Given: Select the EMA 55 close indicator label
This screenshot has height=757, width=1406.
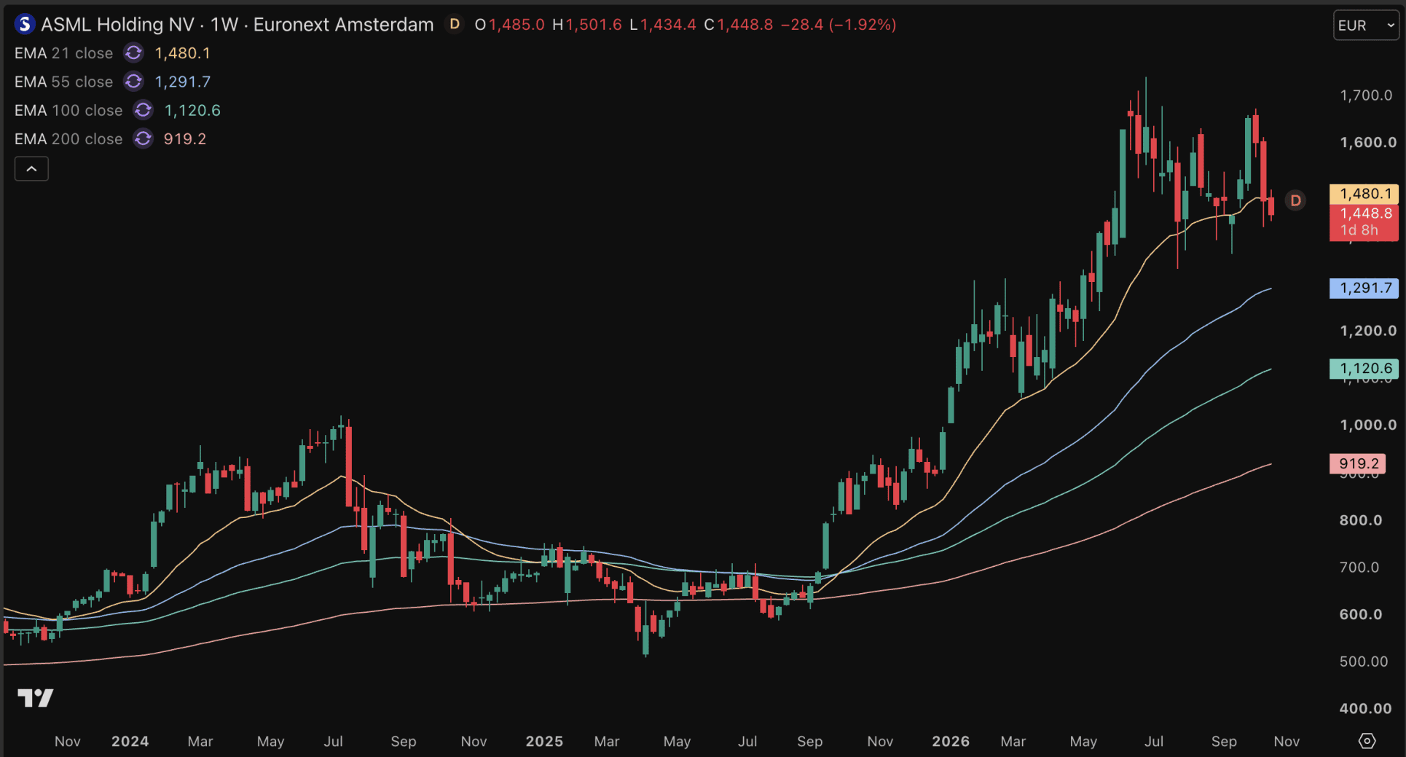Looking at the screenshot, I should 64,82.
